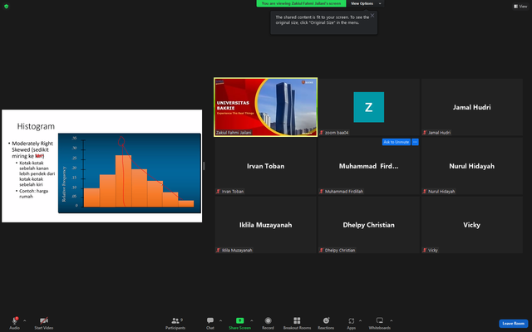Expand audio options arrow beside Audio
This screenshot has height=332, width=532.
tap(24, 320)
